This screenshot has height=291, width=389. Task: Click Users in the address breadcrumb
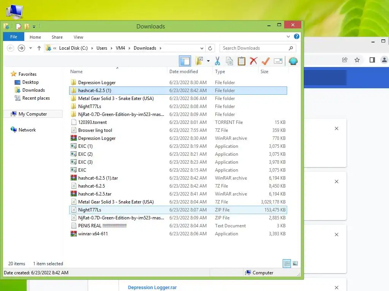coord(102,48)
